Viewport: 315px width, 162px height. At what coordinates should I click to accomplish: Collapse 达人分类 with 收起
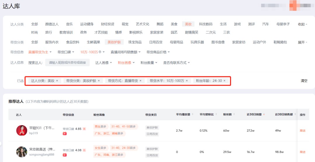tap(302, 24)
